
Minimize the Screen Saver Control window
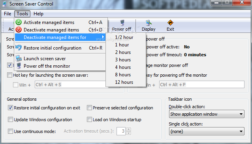click(216, 2)
